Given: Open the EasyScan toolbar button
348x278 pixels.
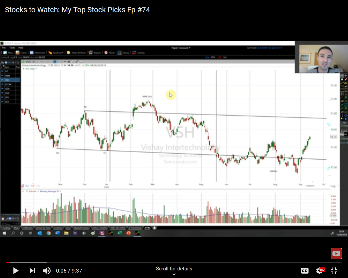Looking at the screenshot, I should tap(56, 53).
